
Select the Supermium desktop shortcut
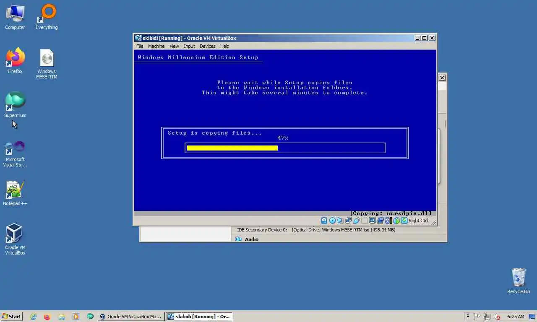point(15,105)
